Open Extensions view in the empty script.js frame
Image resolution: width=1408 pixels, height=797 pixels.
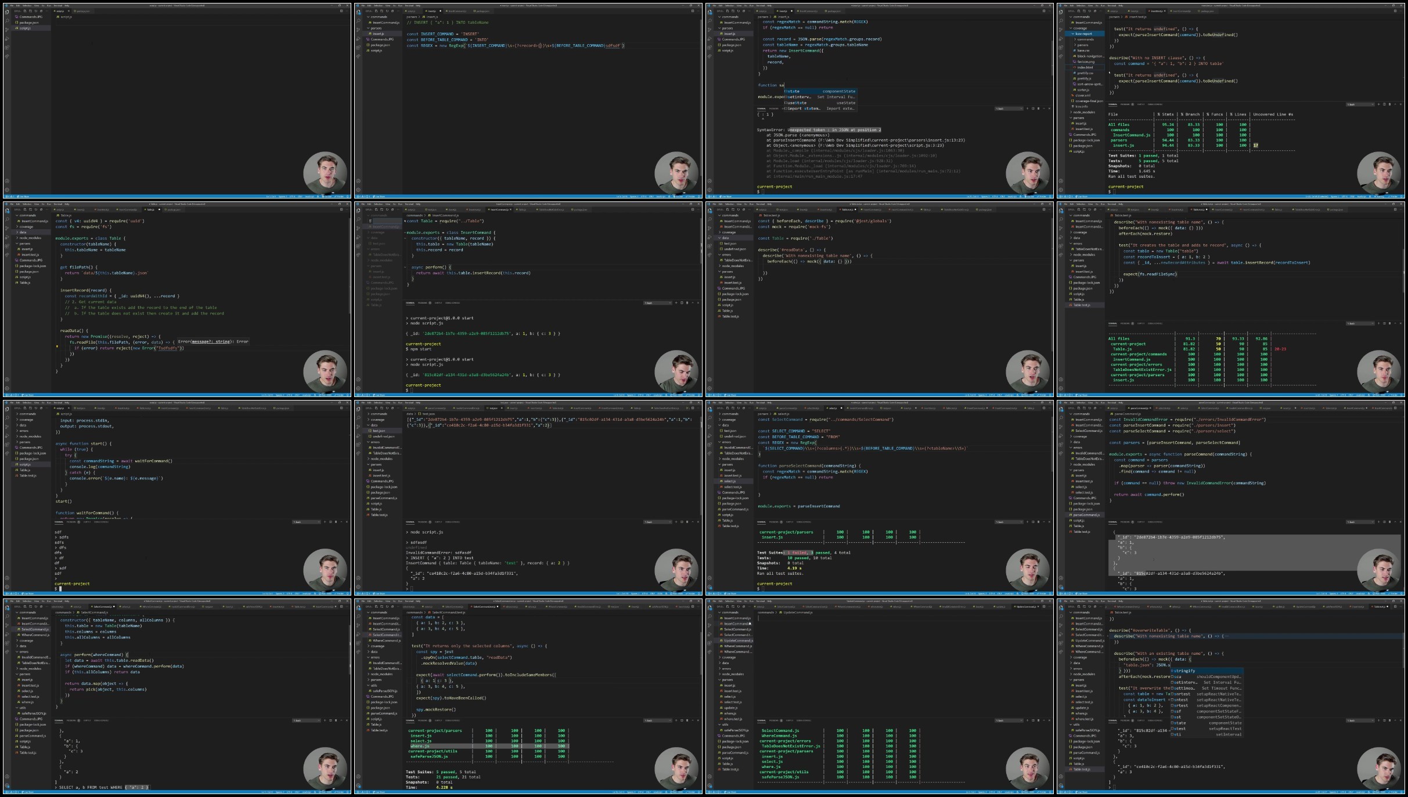[7, 48]
